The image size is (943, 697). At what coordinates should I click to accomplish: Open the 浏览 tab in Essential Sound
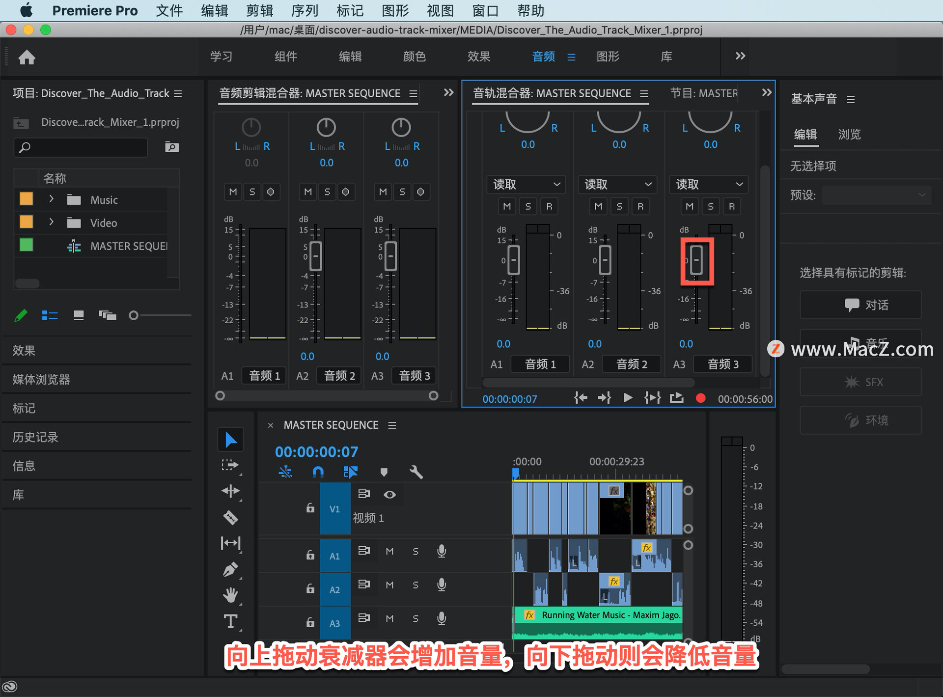click(849, 134)
